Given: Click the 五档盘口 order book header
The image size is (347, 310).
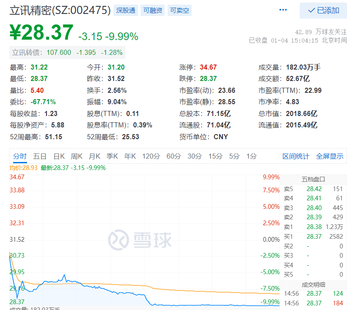Looking at the screenshot, I should 313,179.
